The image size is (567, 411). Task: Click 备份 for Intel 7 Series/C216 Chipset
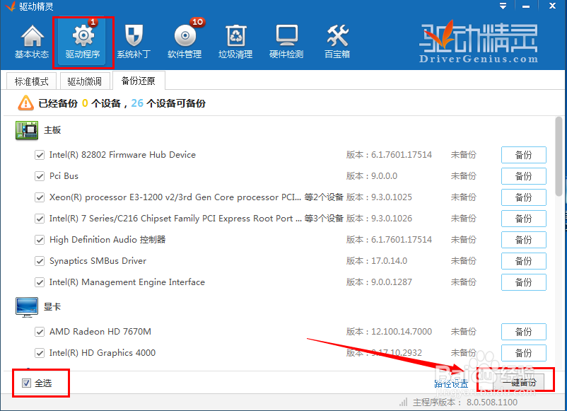coord(524,219)
